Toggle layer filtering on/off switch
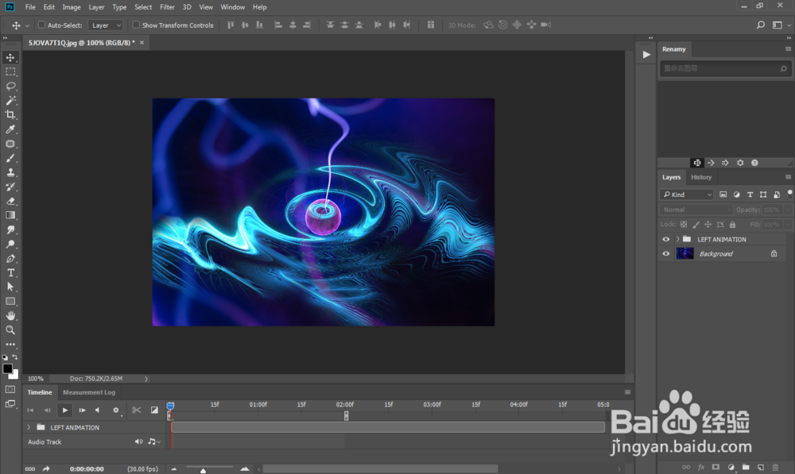This screenshot has width=795, height=474. [x=789, y=194]
